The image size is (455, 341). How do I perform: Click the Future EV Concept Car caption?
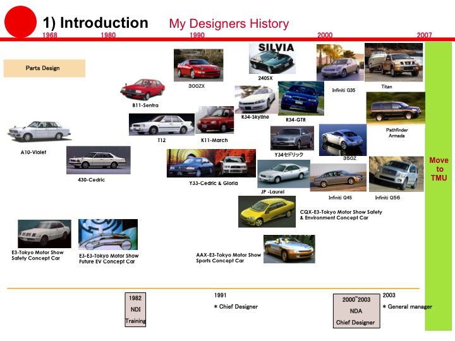point(109,259)
